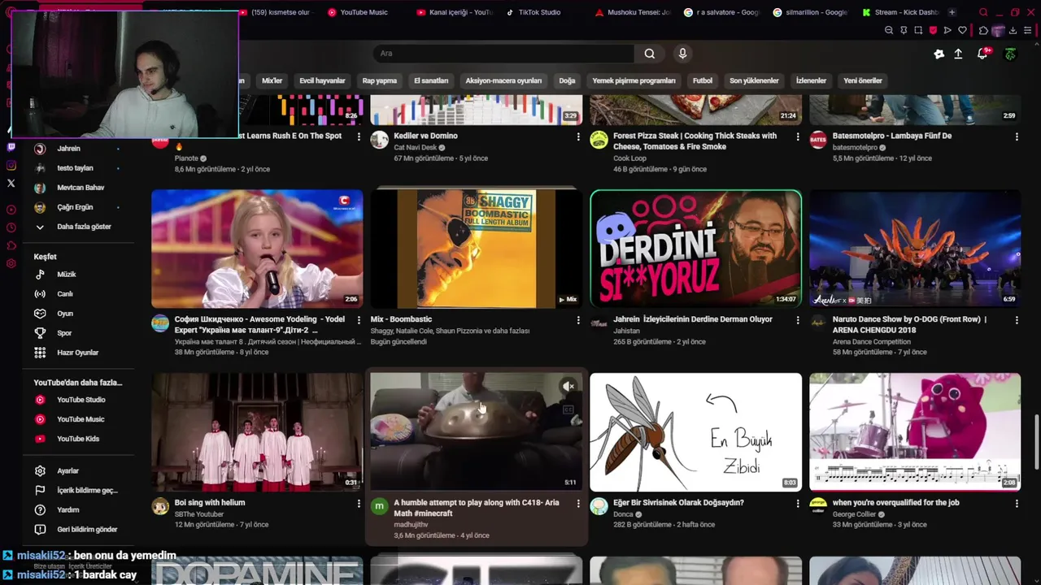Toggle captions on hovered handpan video preview

[568, 409]
